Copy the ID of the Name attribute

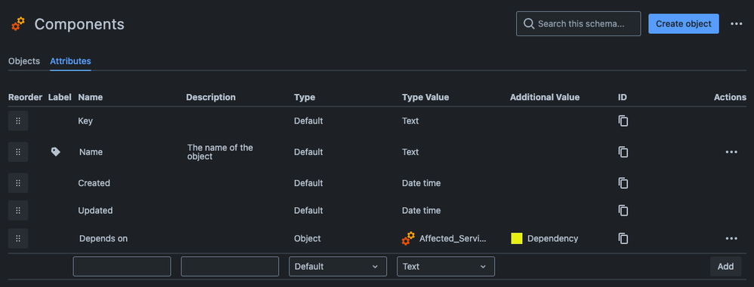coord(623,152)
